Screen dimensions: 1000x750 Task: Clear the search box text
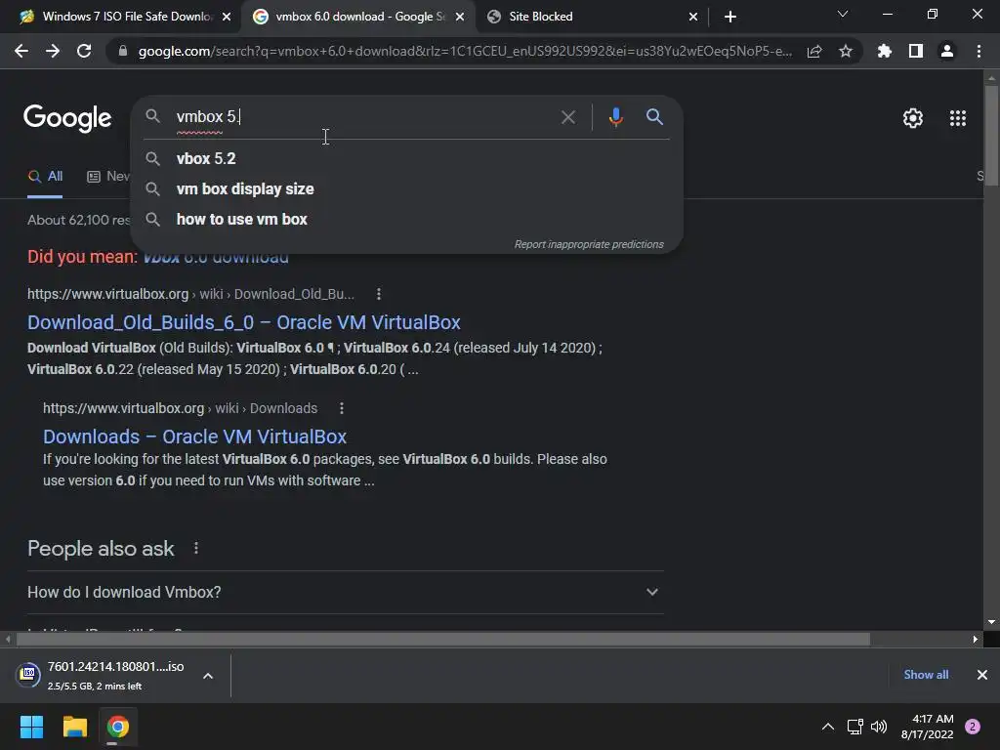click(x=567, y=117)
